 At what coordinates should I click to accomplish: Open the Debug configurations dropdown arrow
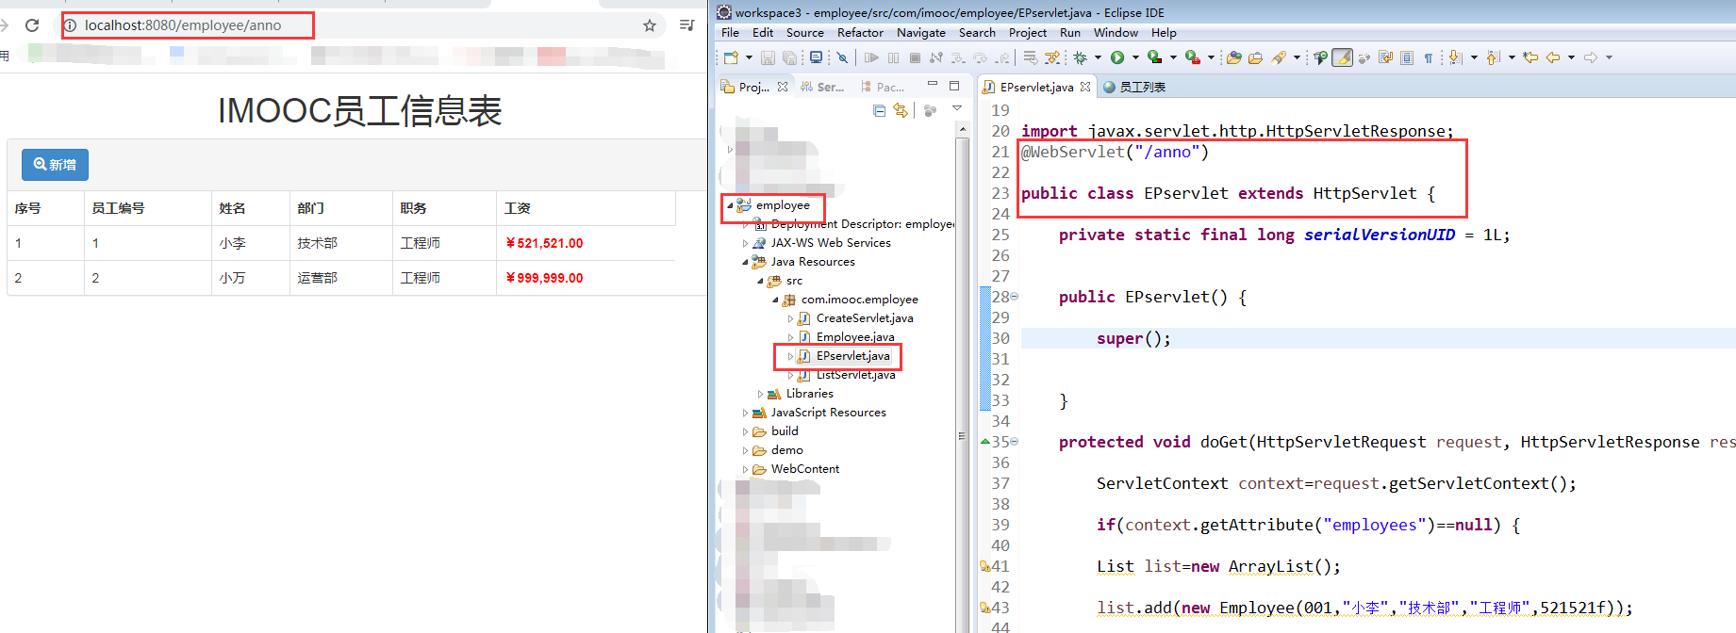click(x=1098, y=57)
